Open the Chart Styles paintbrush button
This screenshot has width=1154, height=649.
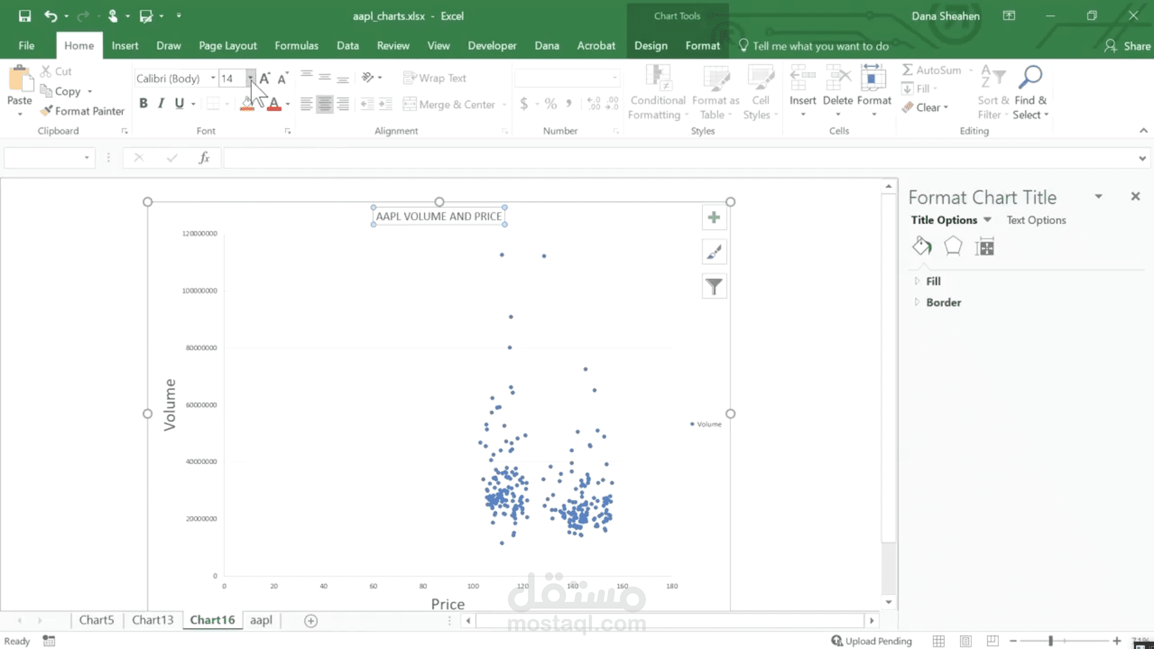[x=714, y=252]
